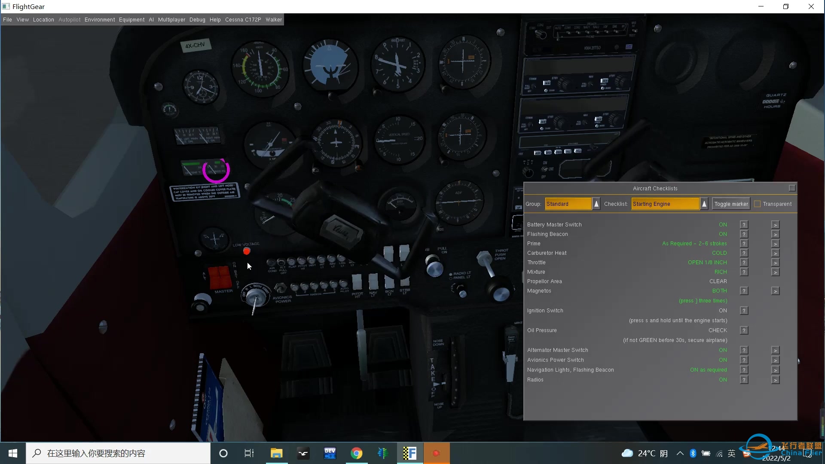
Task: Click the arrow beside the Checklist field
Action: pyautogui.click(x=704, y=204)
